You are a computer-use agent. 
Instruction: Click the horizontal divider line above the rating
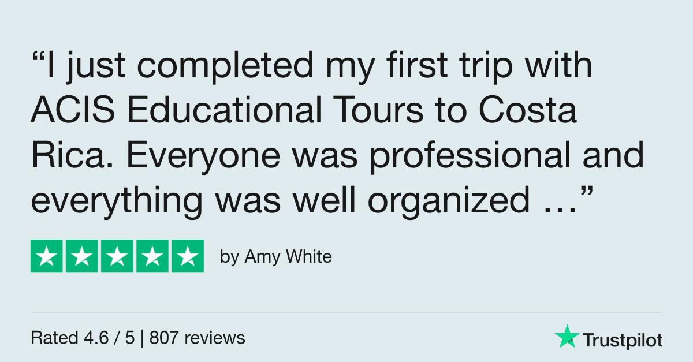pos(346,312)
